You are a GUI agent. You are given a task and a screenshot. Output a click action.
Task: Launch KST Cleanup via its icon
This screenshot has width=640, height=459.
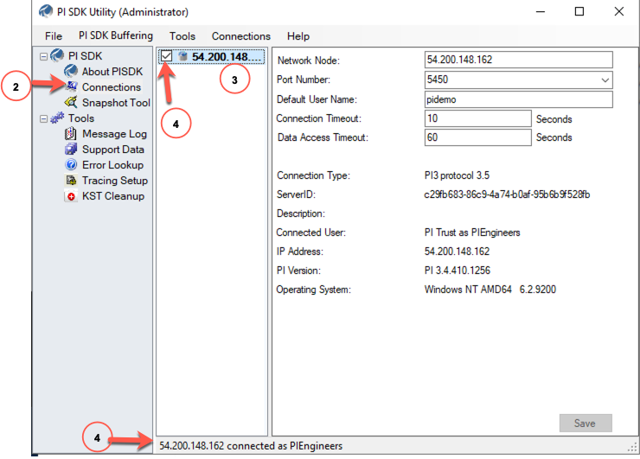(x=73, y=196)
